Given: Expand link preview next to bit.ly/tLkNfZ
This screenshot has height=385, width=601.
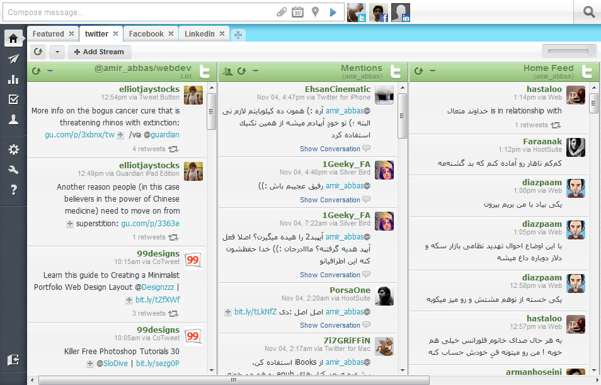Looking at the screenshot, I should coord(227,312).
